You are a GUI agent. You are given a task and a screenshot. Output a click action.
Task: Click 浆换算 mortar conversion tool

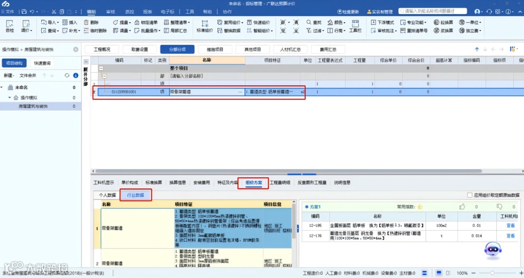443,31
